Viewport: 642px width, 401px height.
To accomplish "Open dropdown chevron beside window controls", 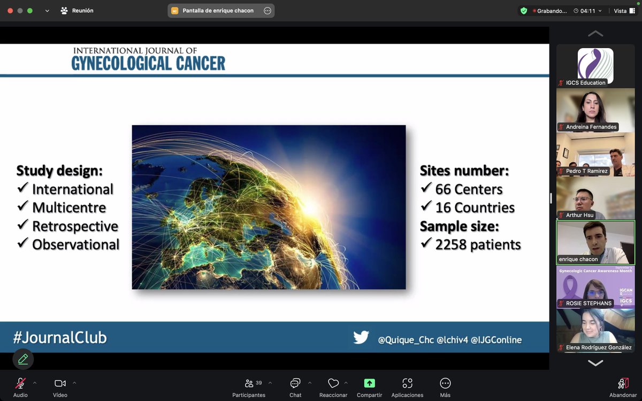I will [x=47, y=11].
